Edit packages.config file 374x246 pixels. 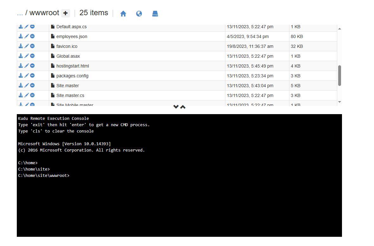point(27,75)
